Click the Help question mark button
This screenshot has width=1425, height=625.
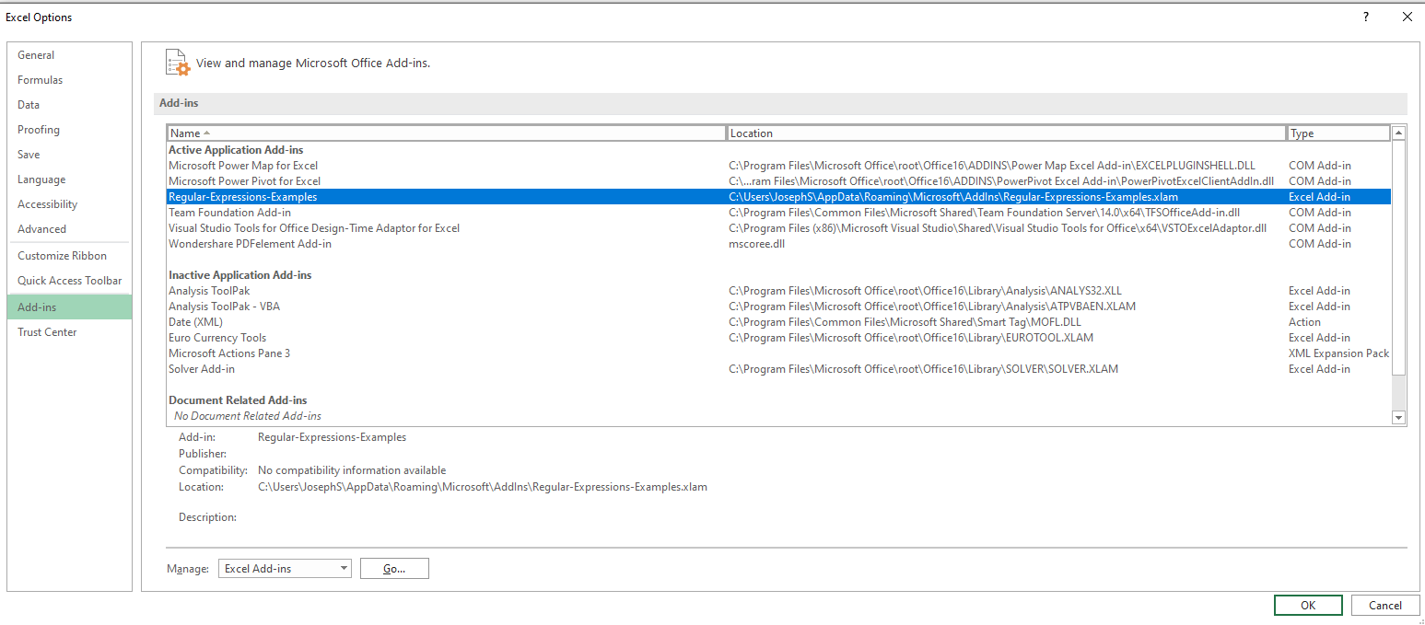[x=1365, y=17]
